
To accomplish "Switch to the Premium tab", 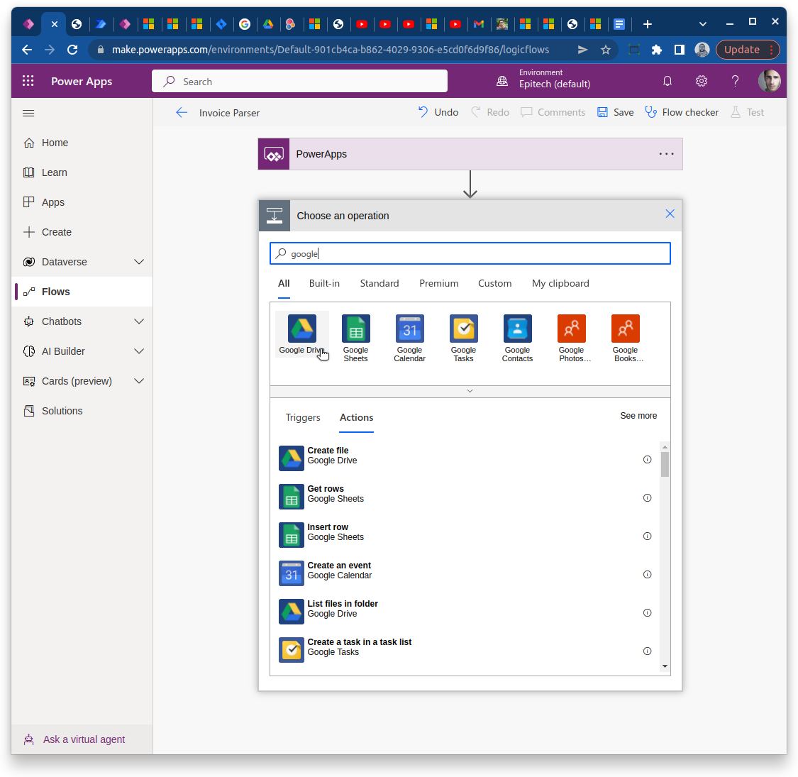I will [x=438, y=284].
